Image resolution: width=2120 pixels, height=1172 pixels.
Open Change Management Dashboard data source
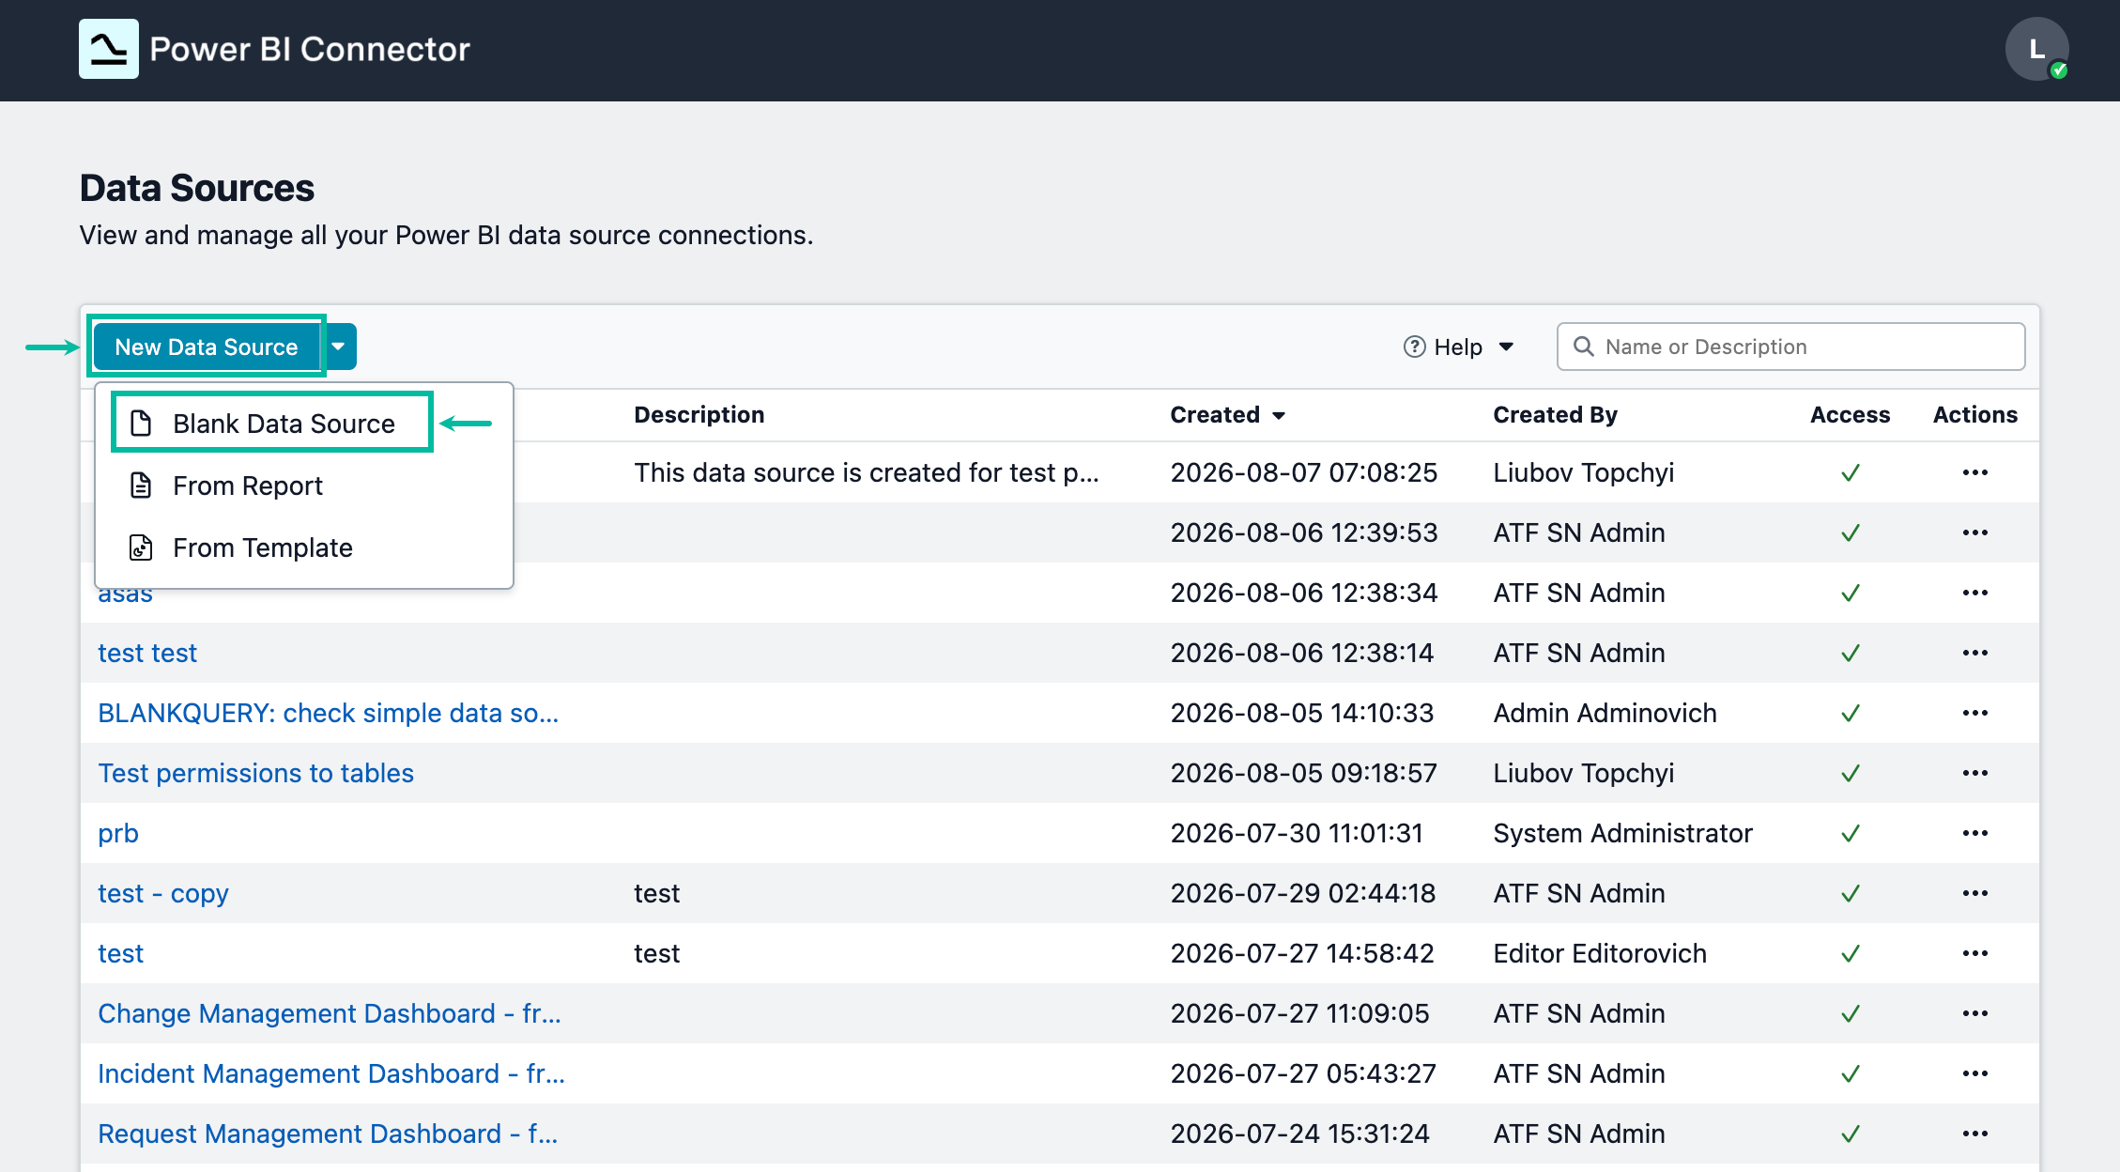pyautogui.click(x=330, y=1013)
